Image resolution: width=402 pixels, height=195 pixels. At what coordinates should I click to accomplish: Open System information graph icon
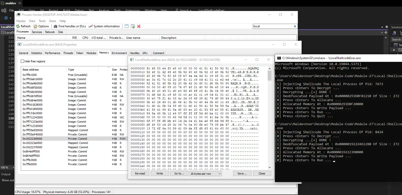(x=91, y=26)
